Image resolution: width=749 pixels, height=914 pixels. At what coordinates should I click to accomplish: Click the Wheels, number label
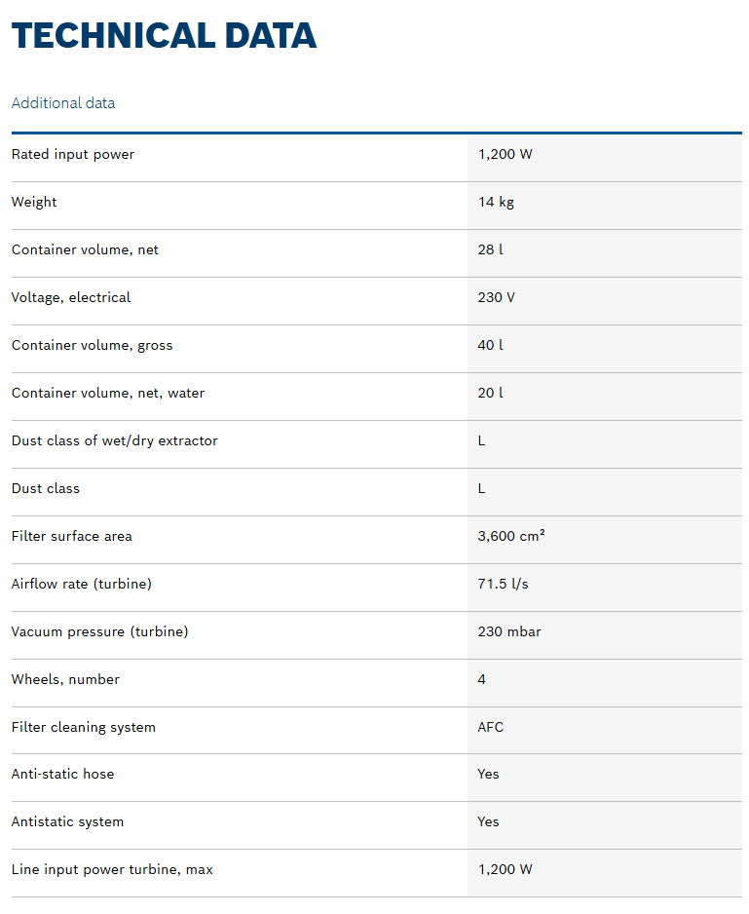click(65, 679)
